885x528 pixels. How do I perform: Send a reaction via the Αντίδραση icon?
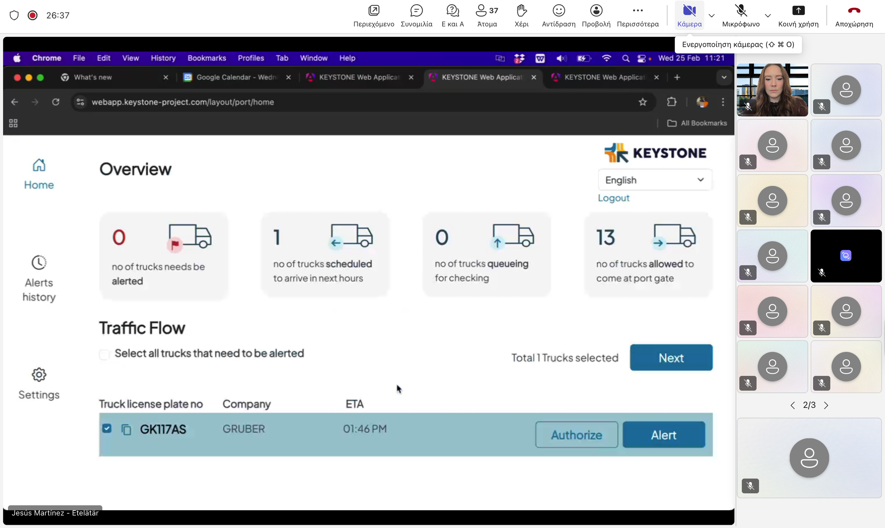558,15
